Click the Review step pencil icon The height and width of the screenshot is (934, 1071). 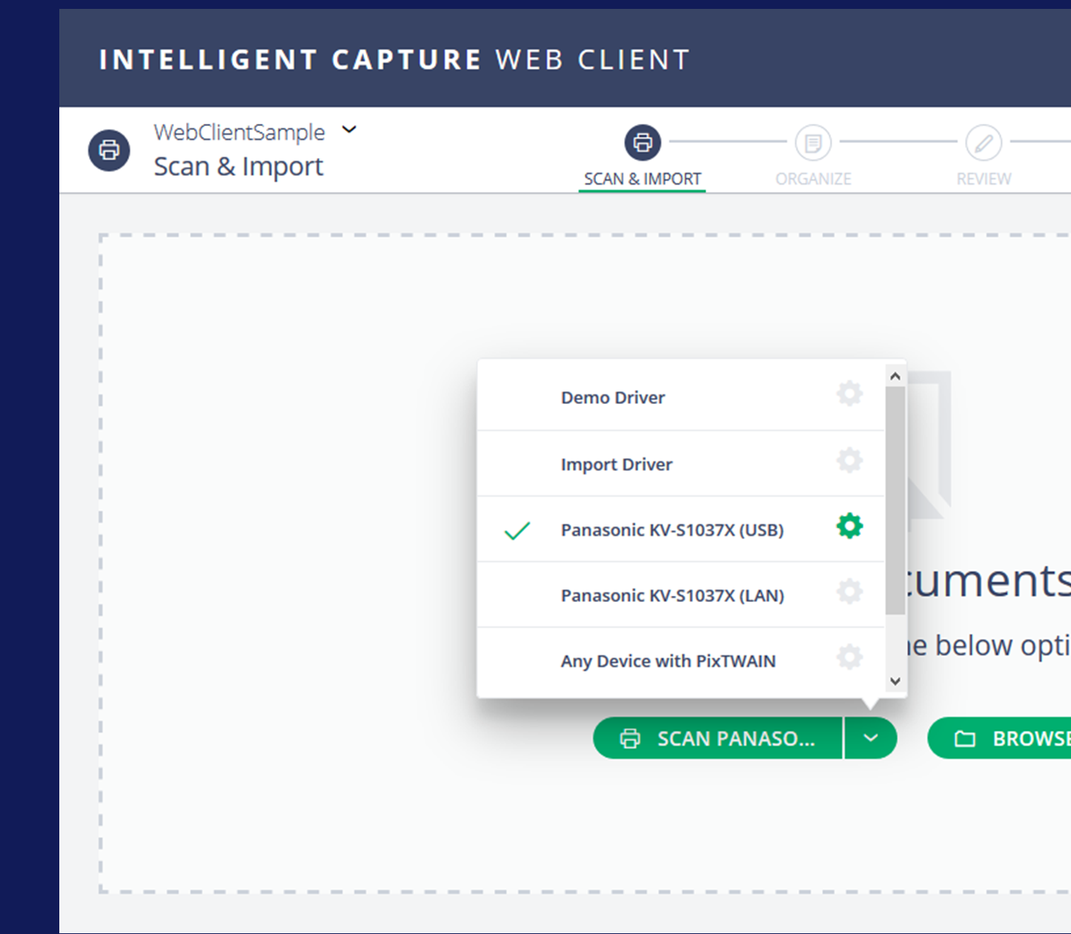point(984,142)
